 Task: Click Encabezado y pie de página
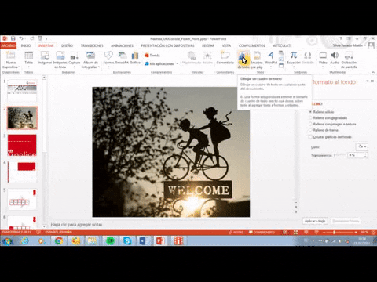(257, 60)
